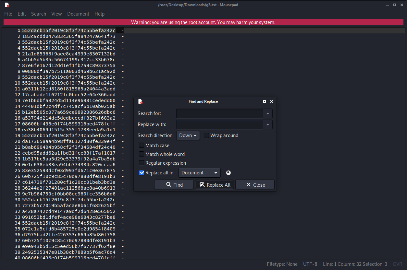Click the spinner icon beside the Document dropdown
Image resolution: width=407 pixels, height=270 pixels.
(228, 173)
